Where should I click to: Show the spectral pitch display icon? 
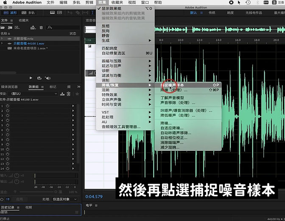pos(60,13)
